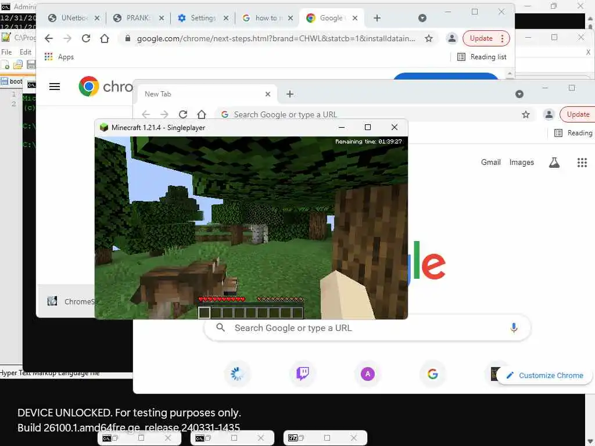Open Twitch shortcut tile
This screenshot has height=446, width=595.
click(302, 374)
